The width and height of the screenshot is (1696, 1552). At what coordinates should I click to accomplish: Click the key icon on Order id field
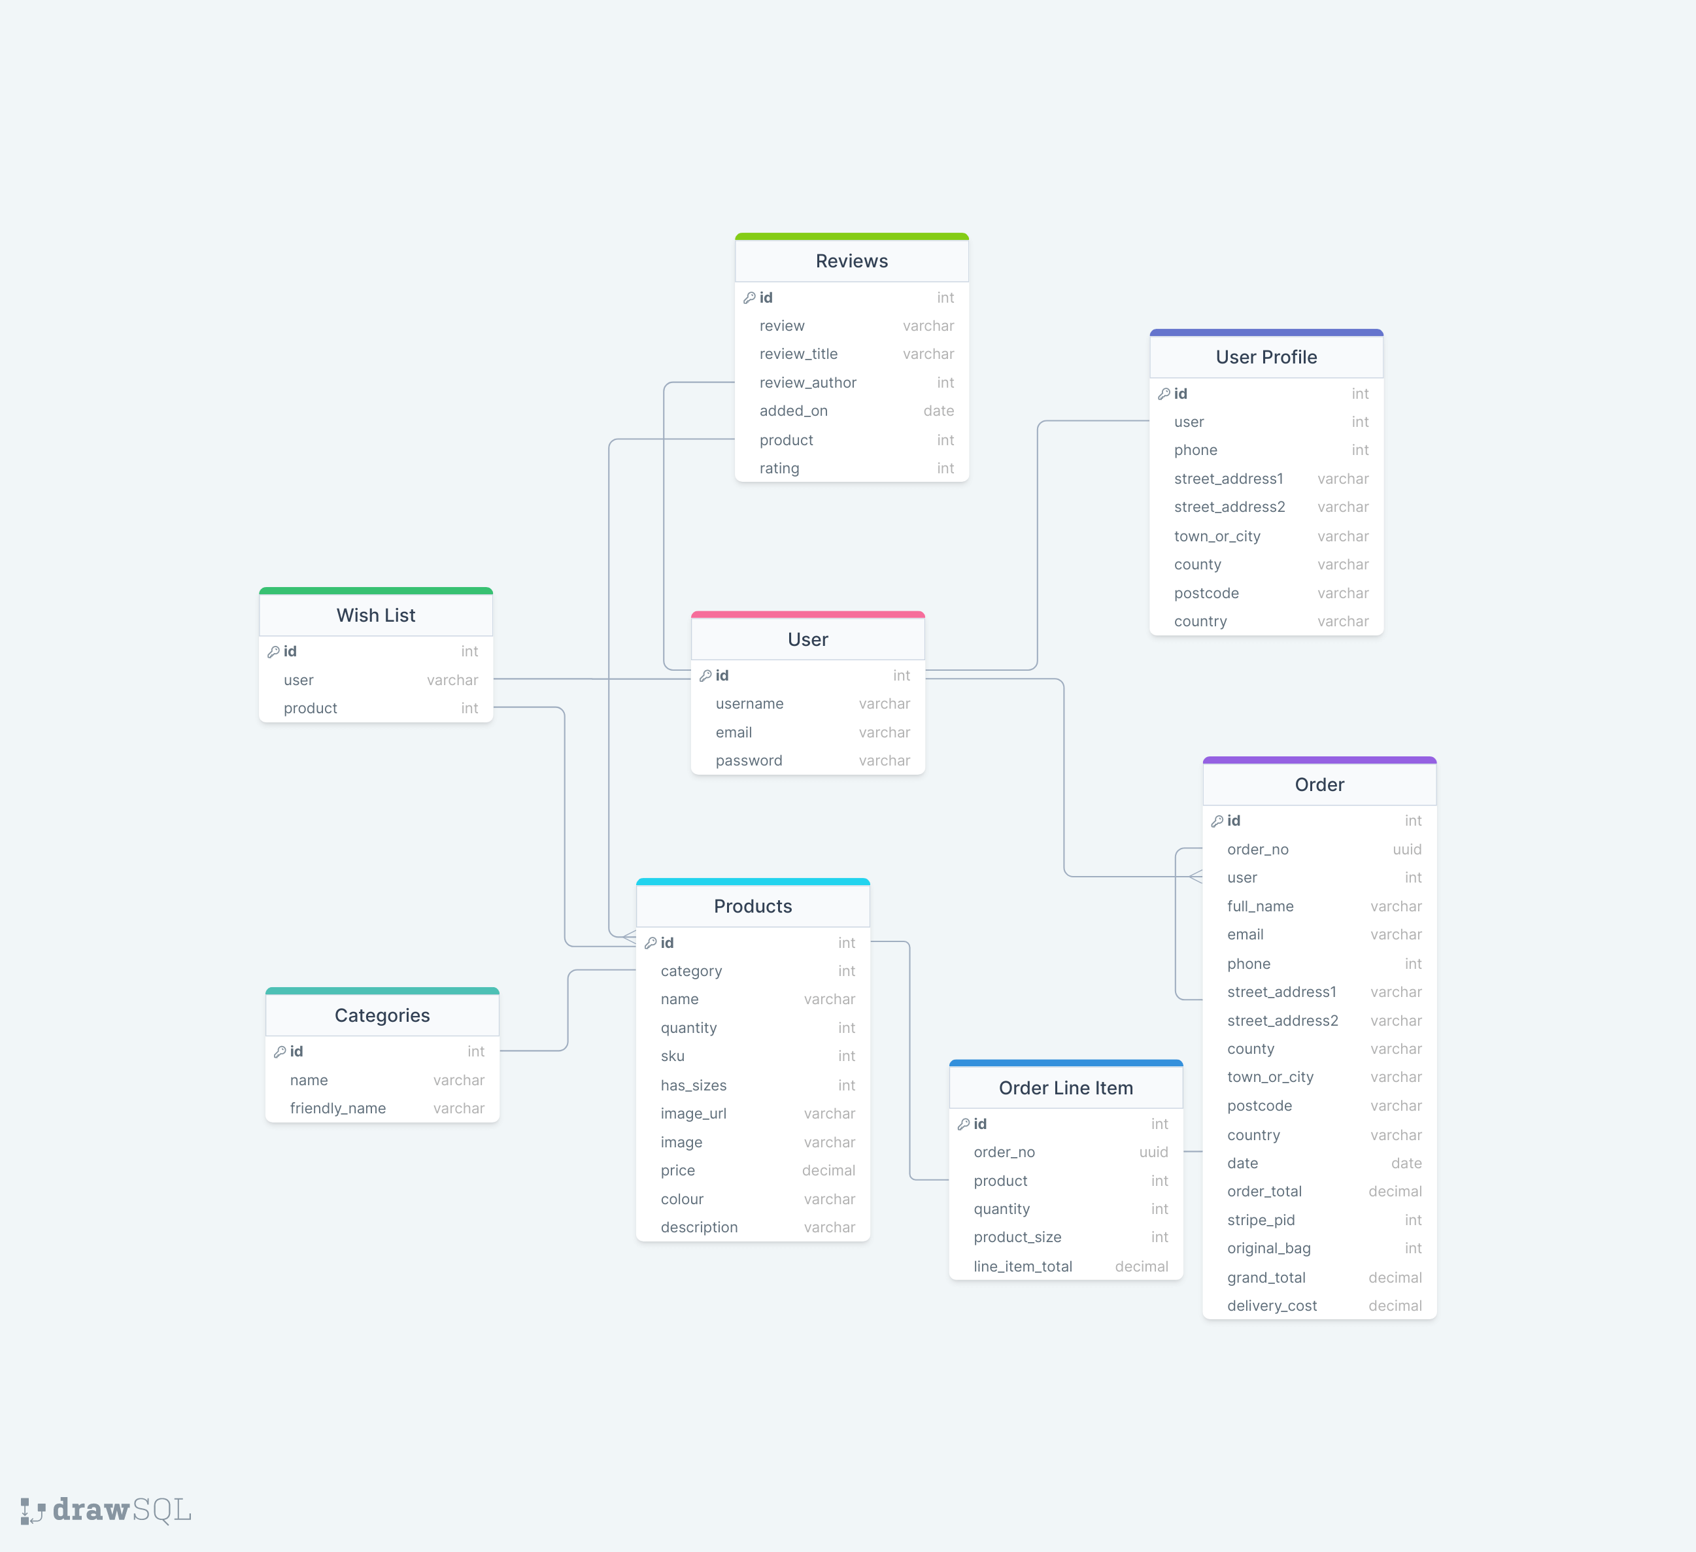1217,820
